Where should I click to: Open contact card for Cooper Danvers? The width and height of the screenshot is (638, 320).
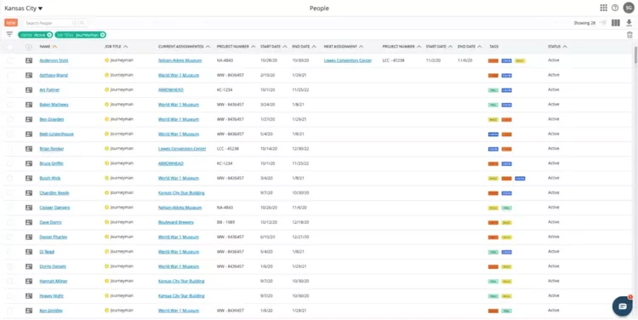click(x=29, y=208)
